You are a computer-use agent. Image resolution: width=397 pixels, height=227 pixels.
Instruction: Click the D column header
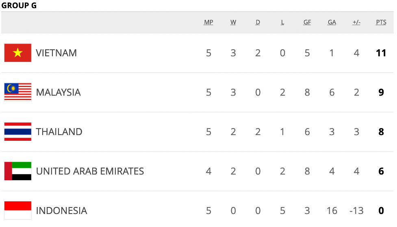(x=258, y=22)
